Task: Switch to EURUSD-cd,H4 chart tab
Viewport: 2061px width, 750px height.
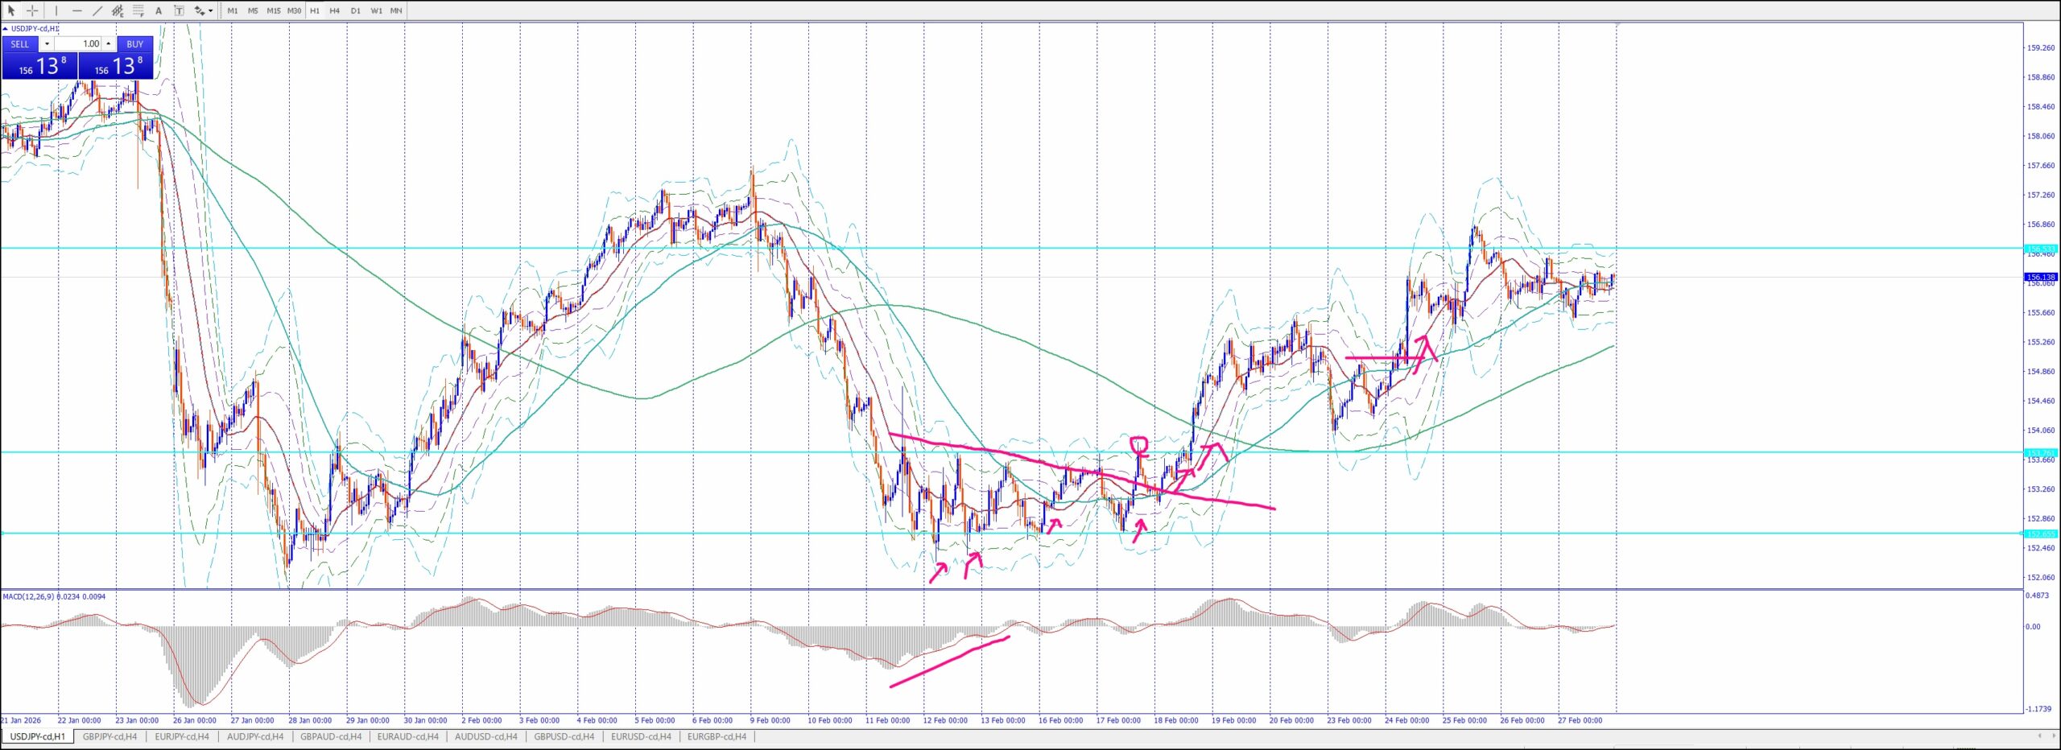Action: pyautogui.click(x=641, y=736)
